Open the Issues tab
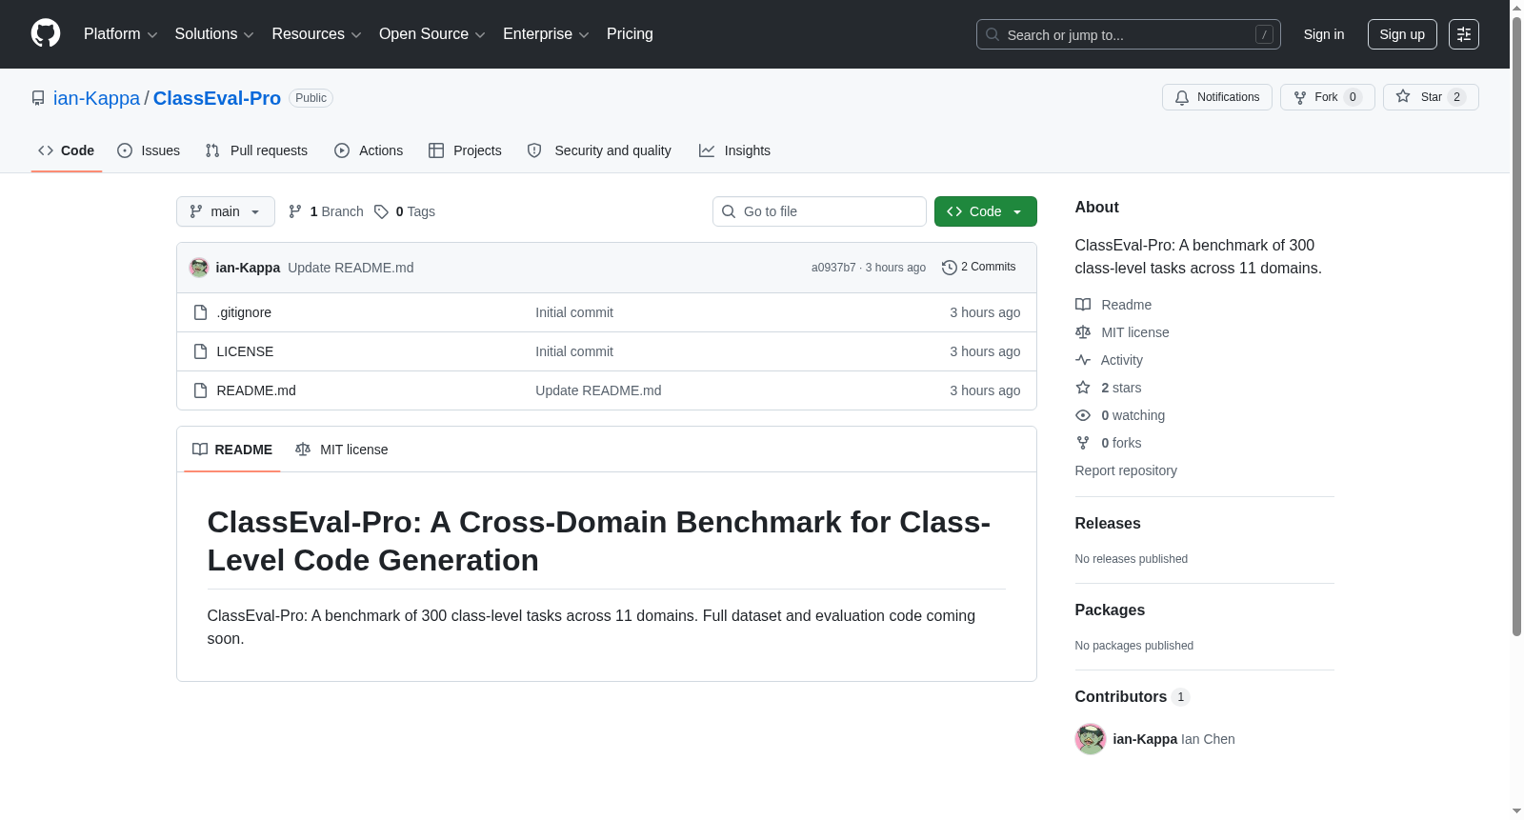This screenshot has height=820, width=1524. coord(149,150)
